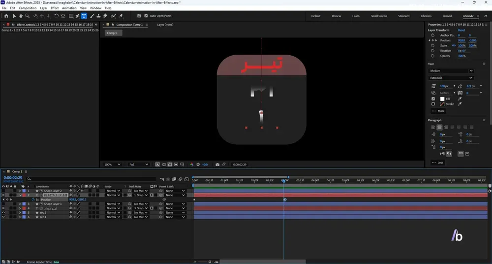Take a snapshot with the camera icon
Screen dimensions: 492x264
pyautogui.click(x=217, y=165)
